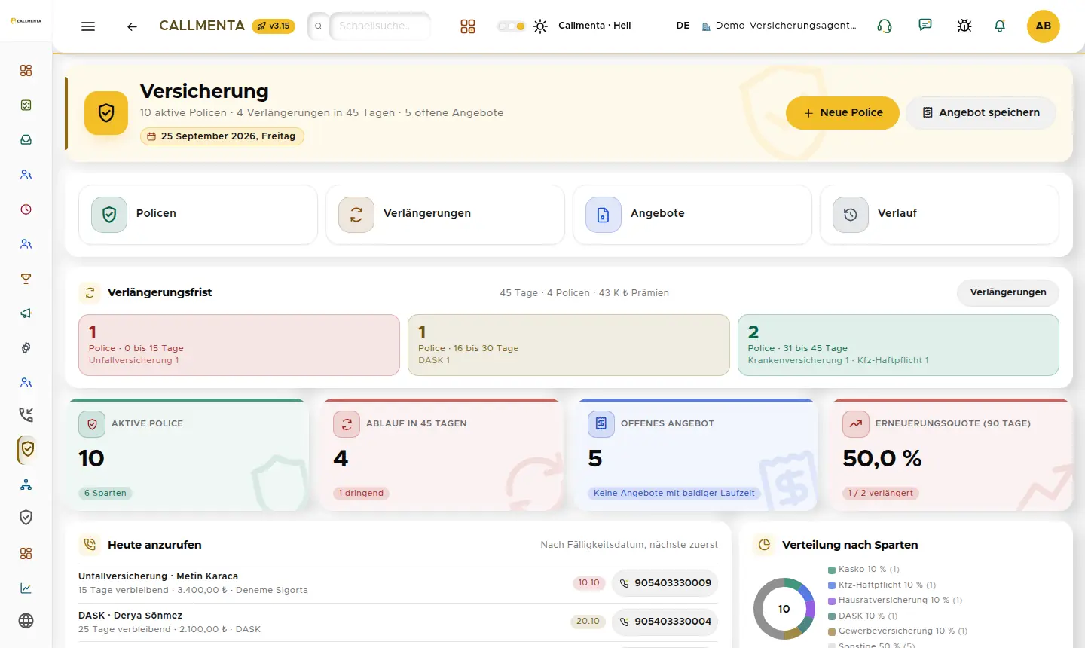Call 905403330009 for Metin Karaca
Screen dimensions: 1085x648
tap(665, 583)
